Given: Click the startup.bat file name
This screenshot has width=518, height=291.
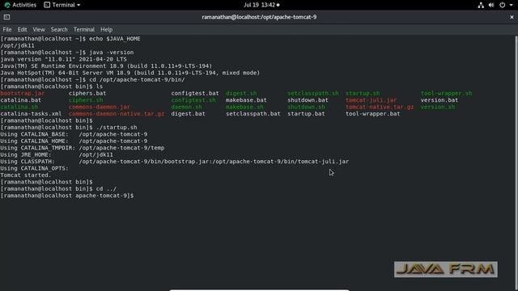Looking at the screenshot, I should click(306, 113).
